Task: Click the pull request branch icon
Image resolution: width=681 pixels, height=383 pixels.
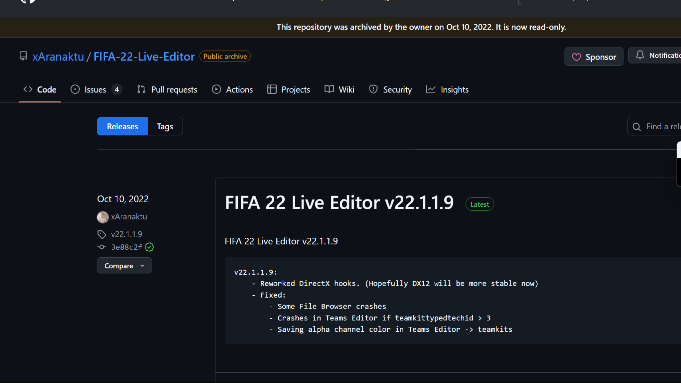Action: [x=141, y=89]
